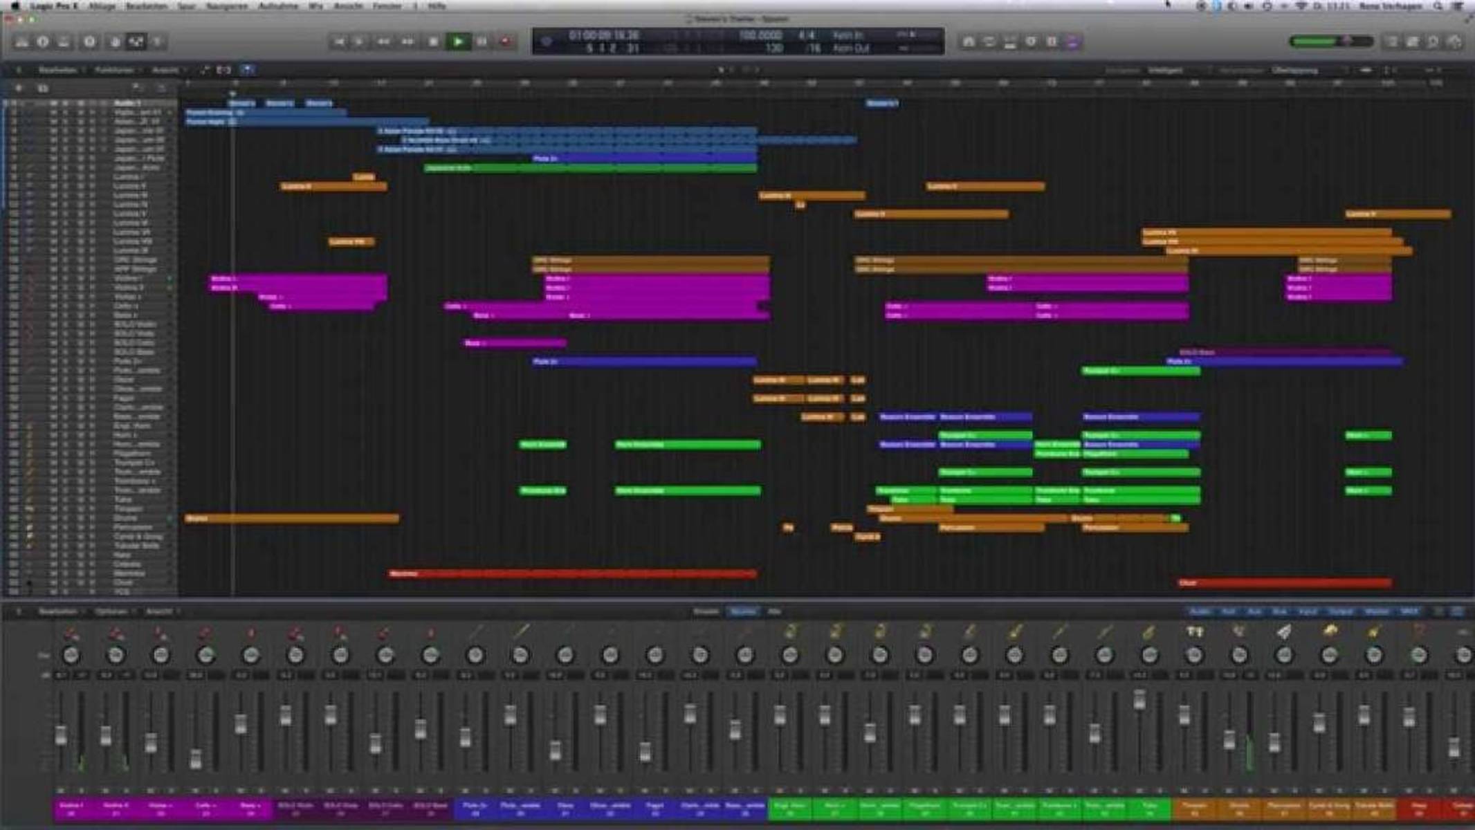Start playback with the green Play button
1475x830 pixels.
[458, 42]
